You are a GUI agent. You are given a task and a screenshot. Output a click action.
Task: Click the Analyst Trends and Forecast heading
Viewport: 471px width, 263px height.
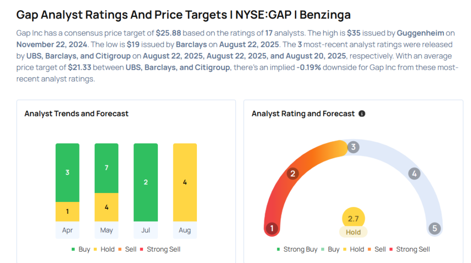point(76,114)
